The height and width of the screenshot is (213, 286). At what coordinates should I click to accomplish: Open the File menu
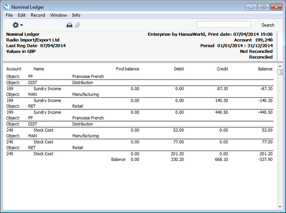[x=9, y=15]
